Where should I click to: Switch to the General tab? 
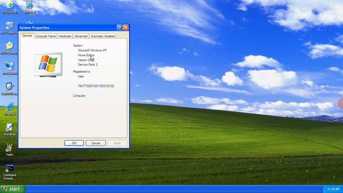click(x=27, y=36)
